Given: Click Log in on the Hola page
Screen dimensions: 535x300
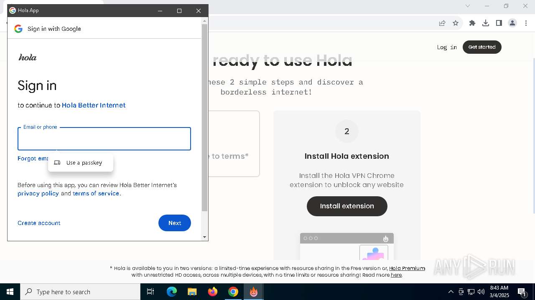Looking at the screenshot, I should coord(447,47).
